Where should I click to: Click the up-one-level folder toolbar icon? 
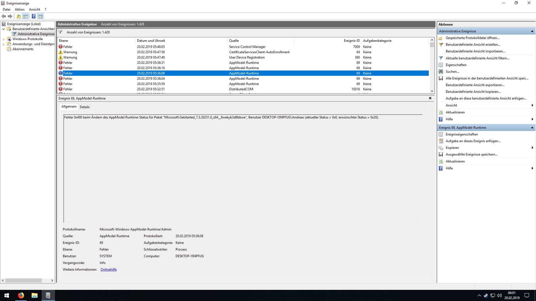coord(18,16)
